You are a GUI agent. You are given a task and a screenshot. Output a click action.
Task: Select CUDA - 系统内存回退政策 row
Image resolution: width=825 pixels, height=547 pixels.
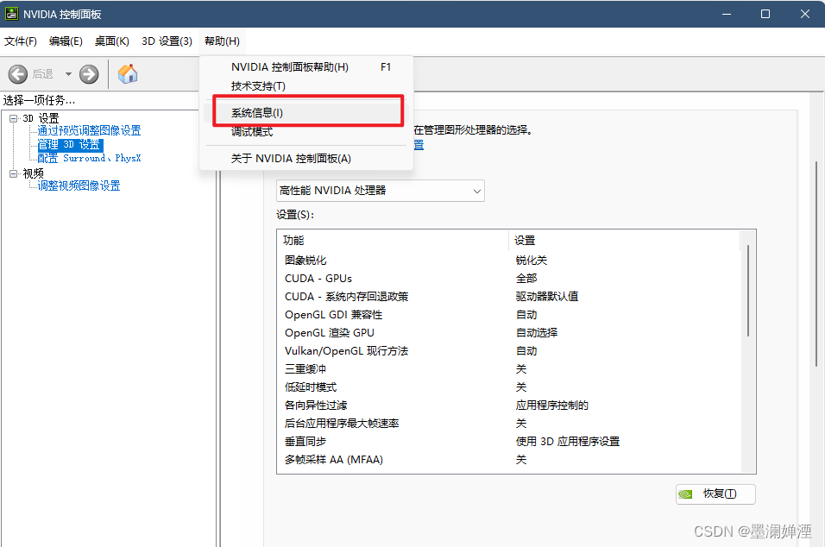pyautogui.click(x=509, y=297)
